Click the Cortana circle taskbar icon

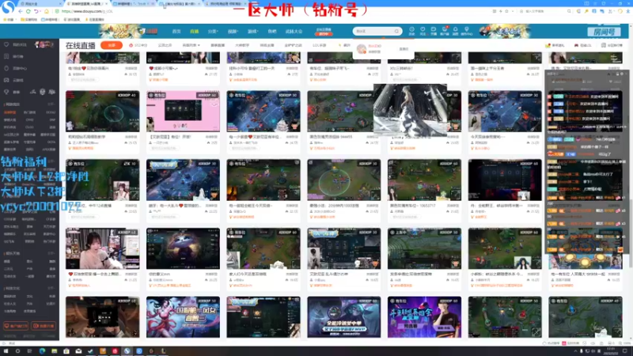[x=17, y=351]
